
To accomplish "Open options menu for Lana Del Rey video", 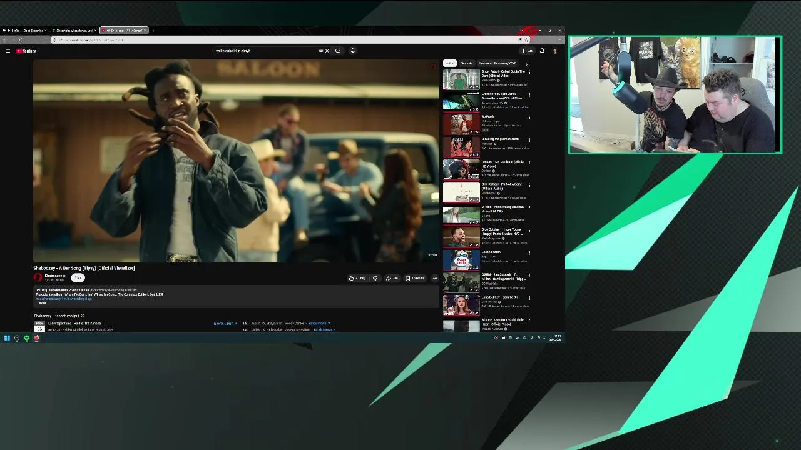I will pos(529,297).
